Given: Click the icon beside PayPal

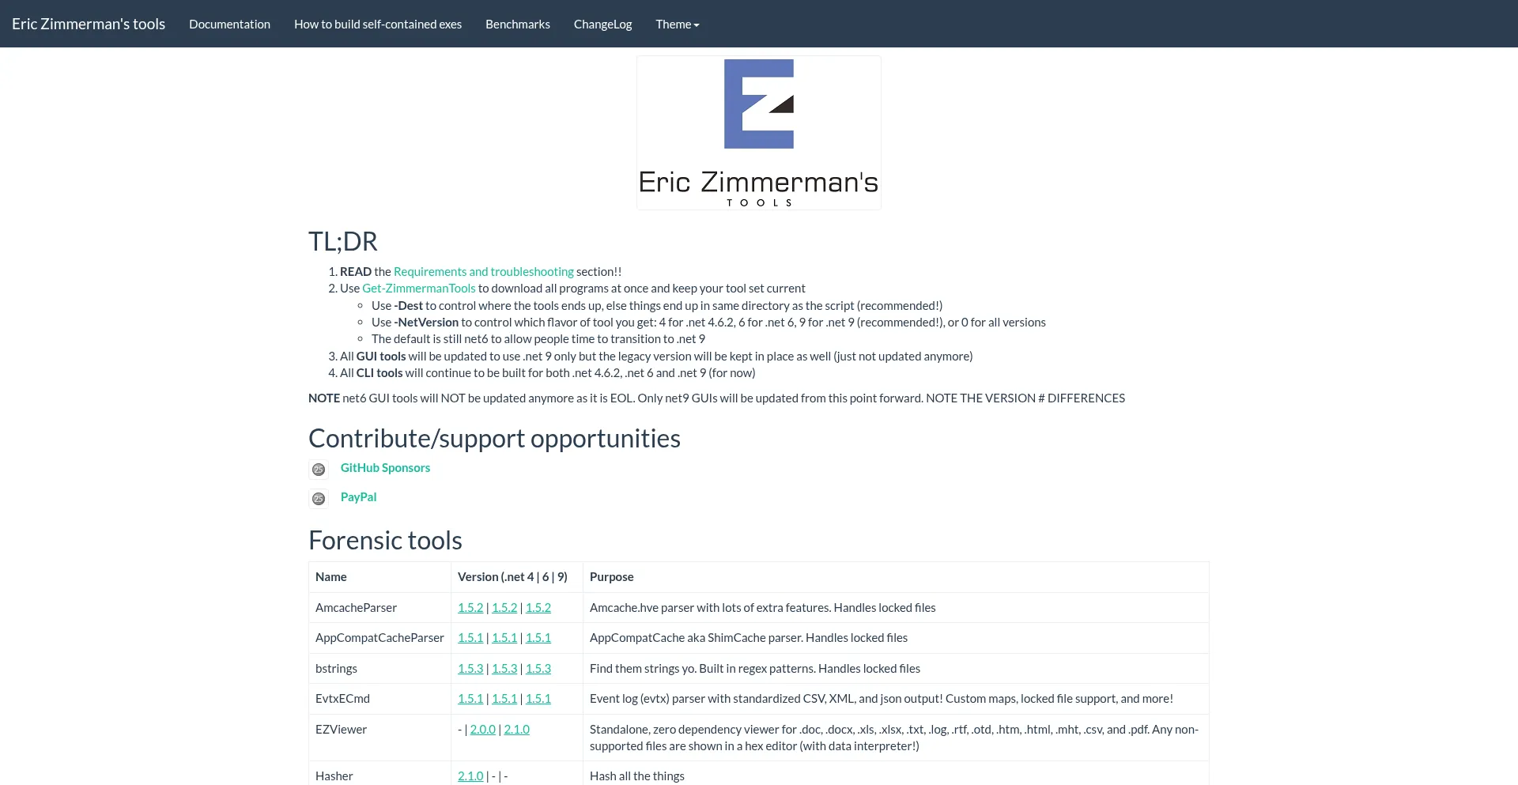Looking at the screenshot, I should point(319,499).
